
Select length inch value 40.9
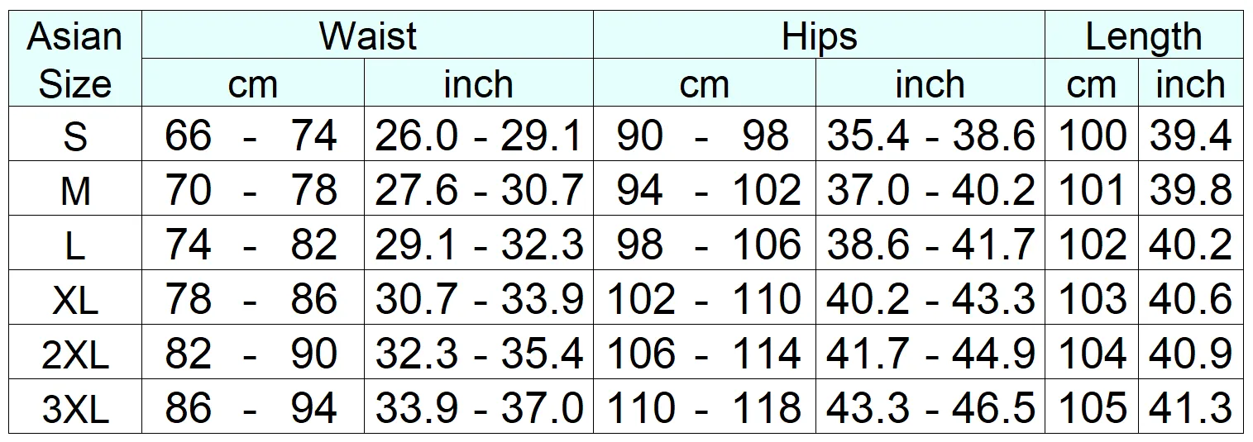pos(1191,353)
